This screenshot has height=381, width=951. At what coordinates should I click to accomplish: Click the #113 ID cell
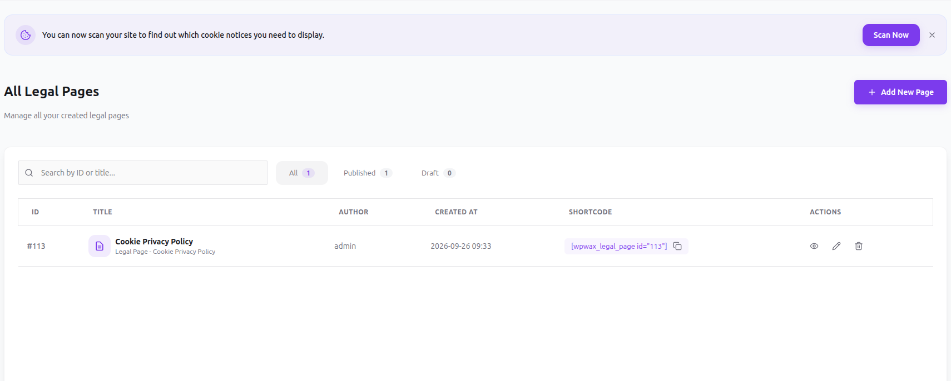pyautogui.click(x=36, y=246)
